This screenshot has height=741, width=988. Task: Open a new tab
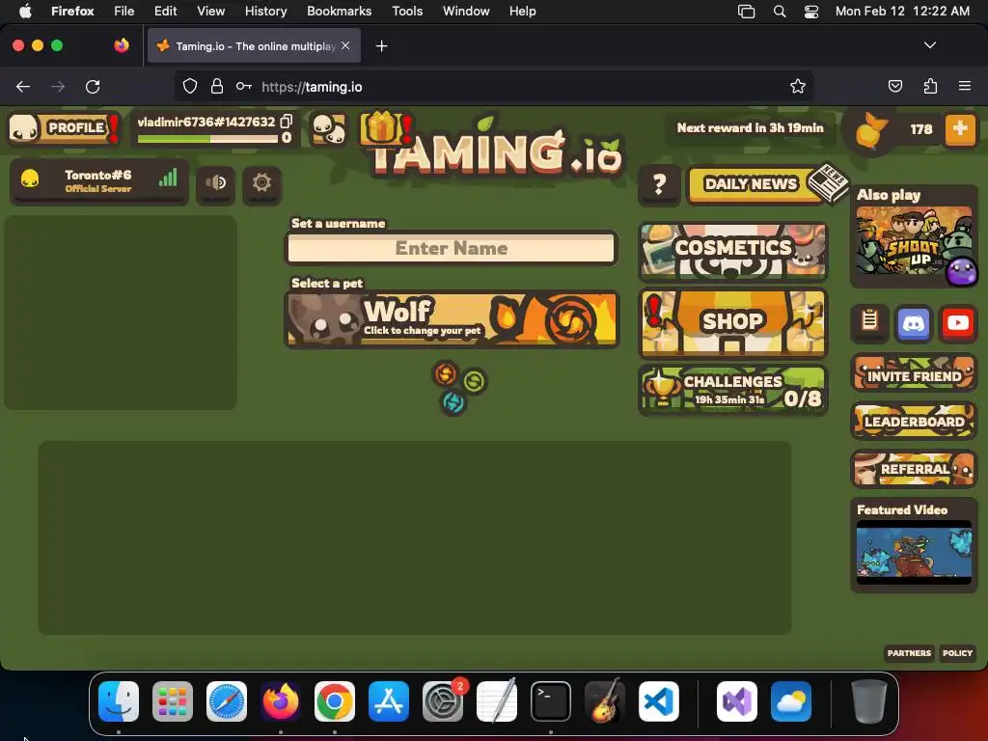pos(381,46)
